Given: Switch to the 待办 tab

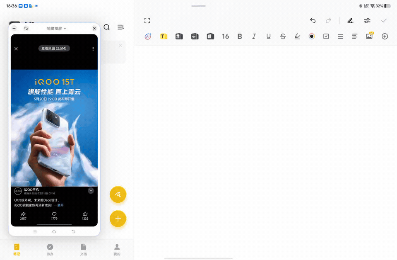Looking at the screenshot, I should coord(50,250).
